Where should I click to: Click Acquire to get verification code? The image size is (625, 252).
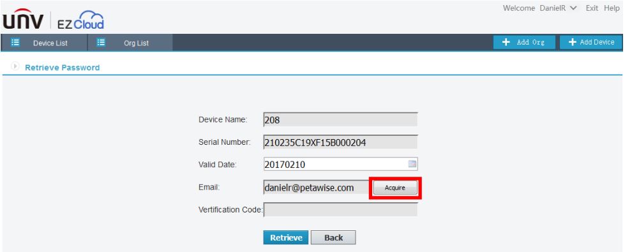[x=395, y=188]
